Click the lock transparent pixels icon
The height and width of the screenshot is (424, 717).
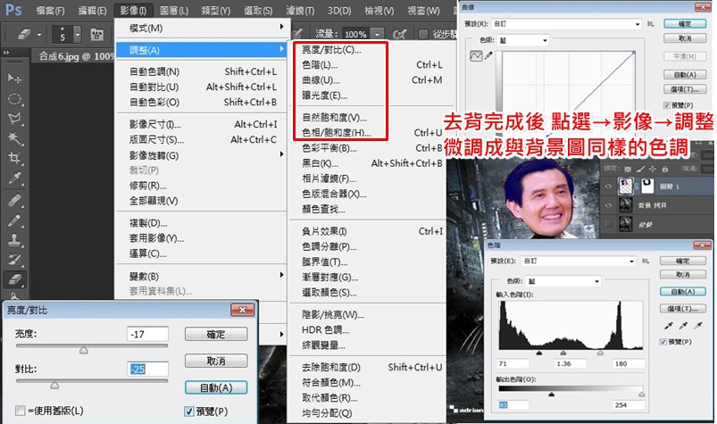click(x=628, y=169)
